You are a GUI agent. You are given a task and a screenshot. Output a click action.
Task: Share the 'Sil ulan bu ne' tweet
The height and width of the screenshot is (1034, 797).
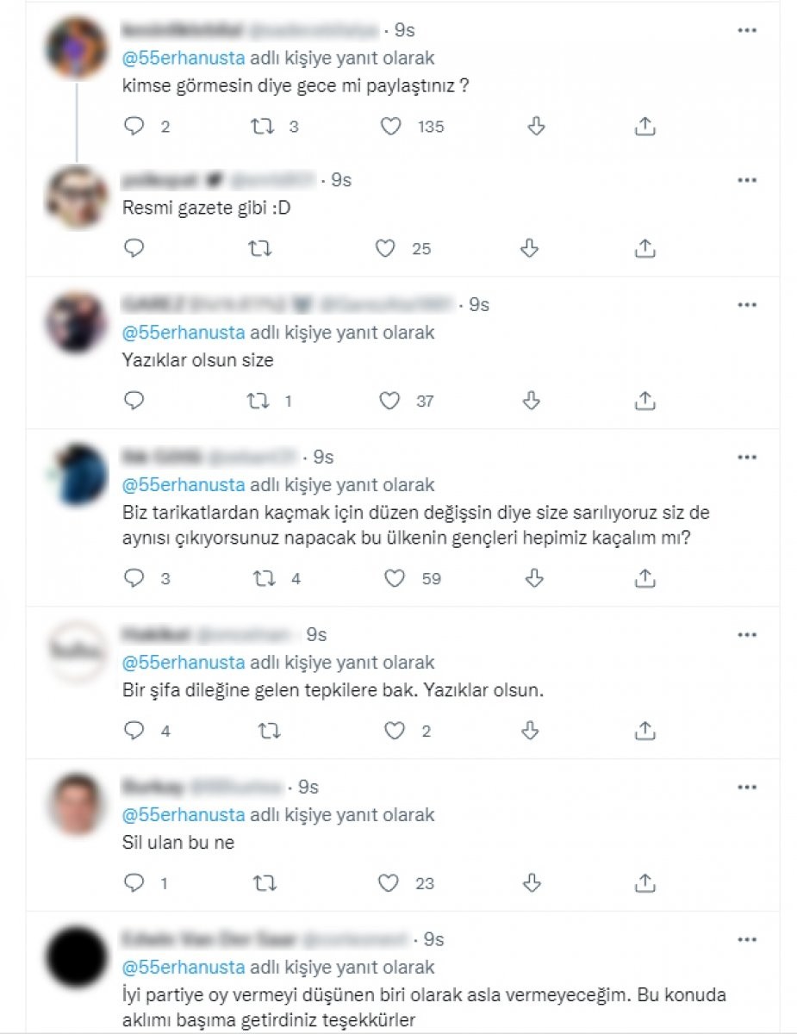[644, 882]
